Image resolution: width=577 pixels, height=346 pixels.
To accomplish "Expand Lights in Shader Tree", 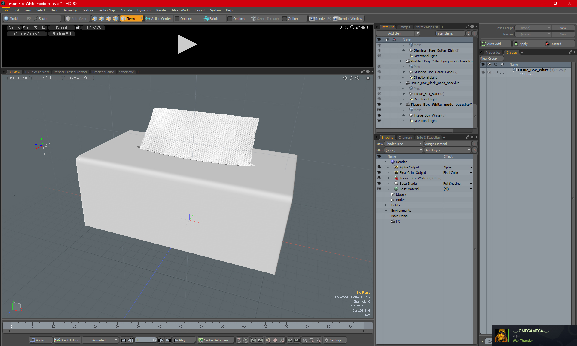I will (x=386, y=205).
